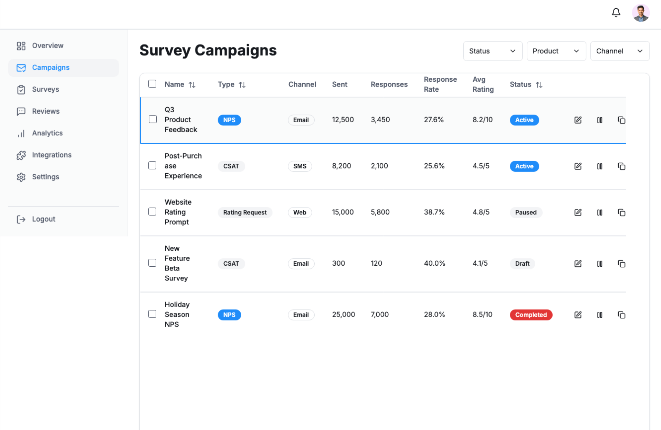Click the Logout link

tap(43, 219)
